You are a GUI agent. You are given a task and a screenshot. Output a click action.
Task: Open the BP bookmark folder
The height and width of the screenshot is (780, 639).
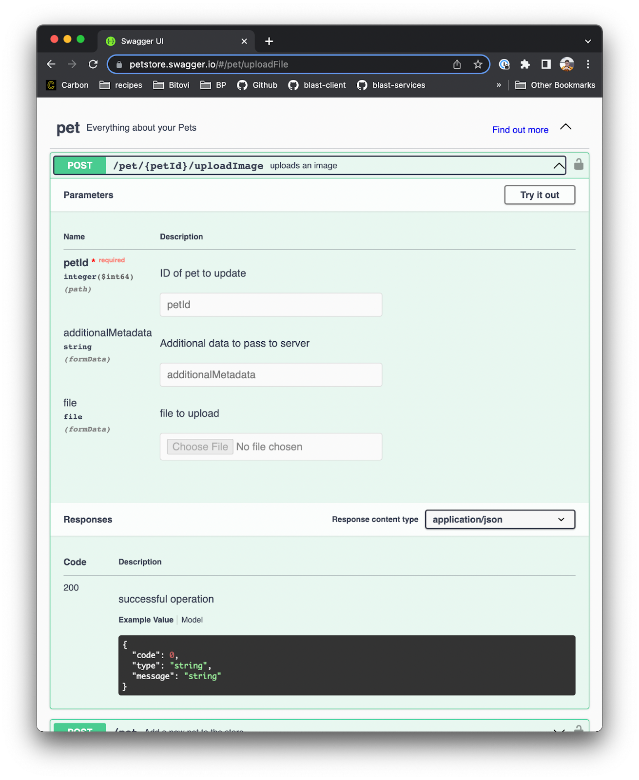click(213, 85)
